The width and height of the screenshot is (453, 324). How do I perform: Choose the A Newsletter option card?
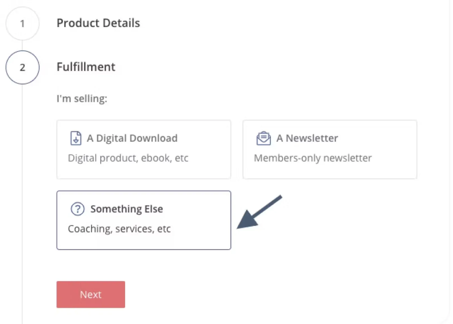click(x=330, y=149)
